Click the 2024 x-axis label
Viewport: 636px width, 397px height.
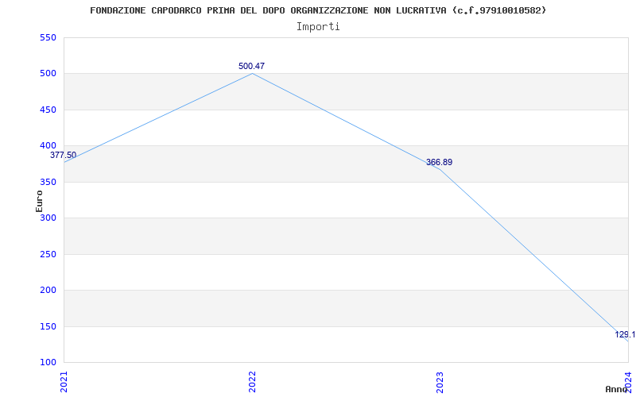click(628, 382)
